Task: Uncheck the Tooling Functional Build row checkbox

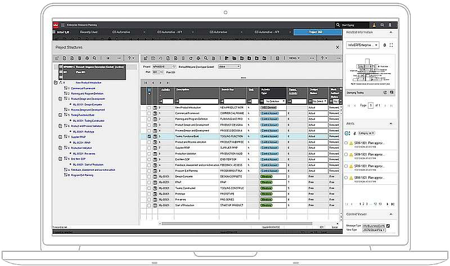Action: pos(148,136)
